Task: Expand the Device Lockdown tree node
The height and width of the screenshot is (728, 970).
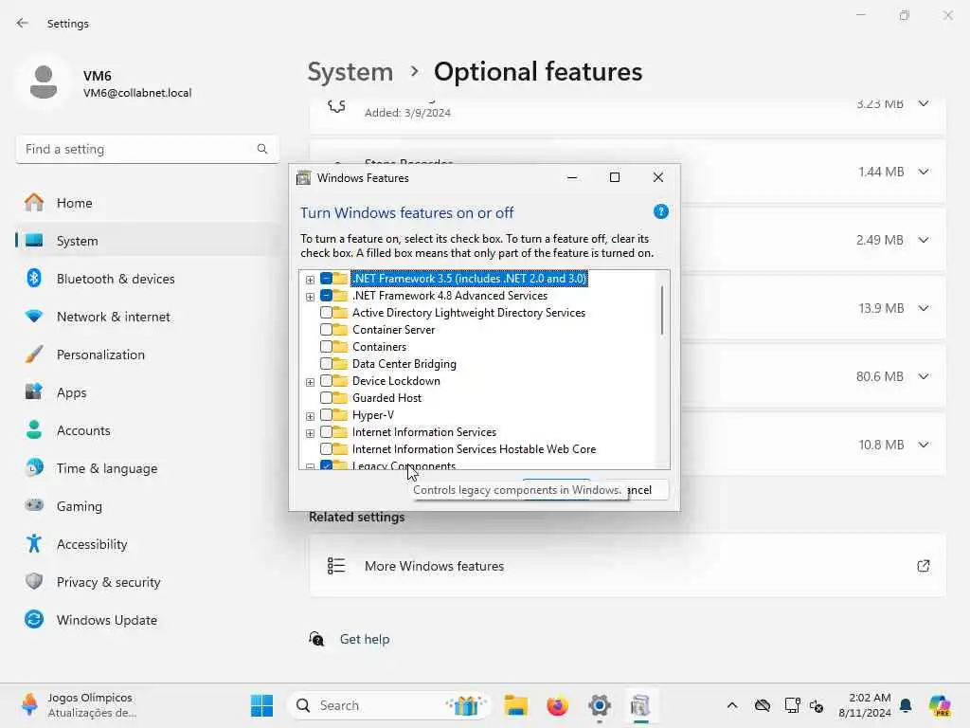Action: tap(310, 382)
